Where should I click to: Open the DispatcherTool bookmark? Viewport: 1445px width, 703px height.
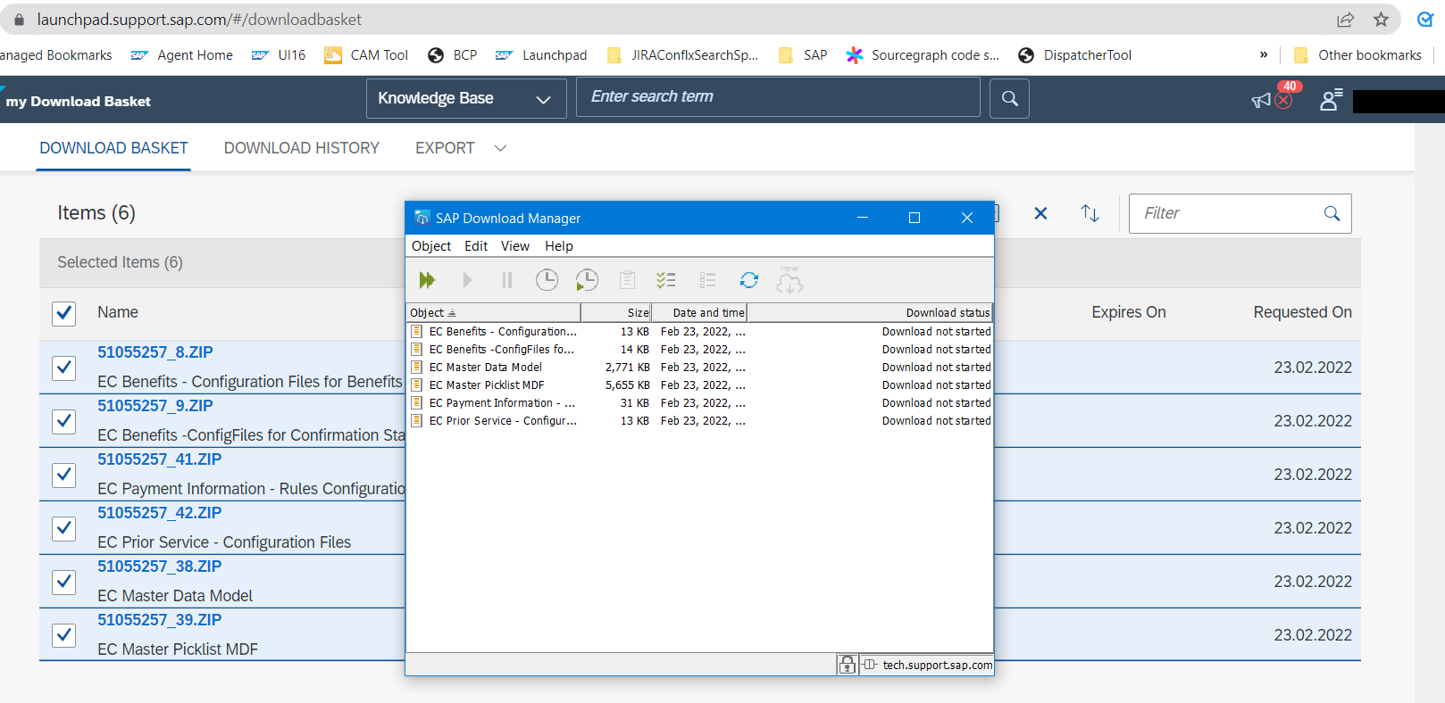1074,55
